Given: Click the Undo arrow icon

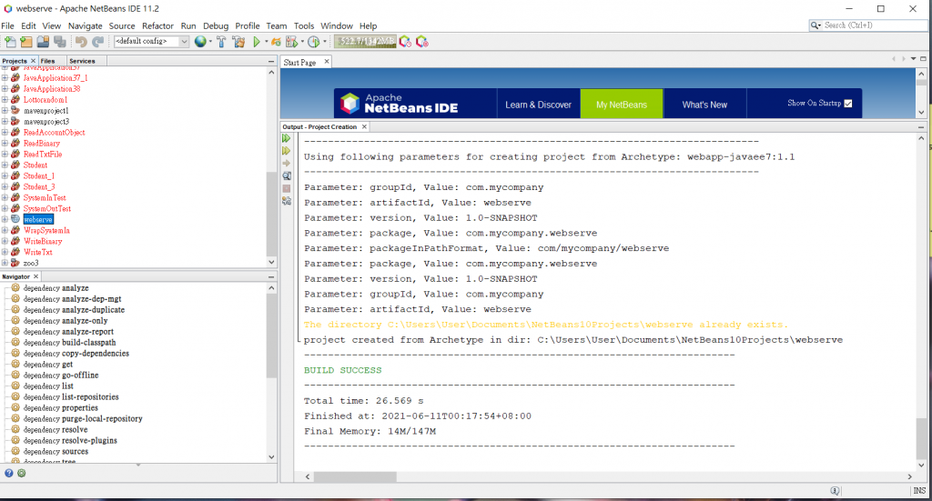Looking at the screenshot, I should (81, 42).
